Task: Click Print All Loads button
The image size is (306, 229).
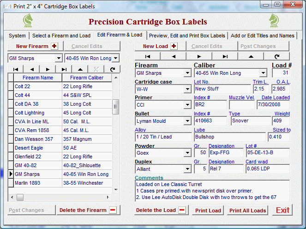Action: coord(248,211)
